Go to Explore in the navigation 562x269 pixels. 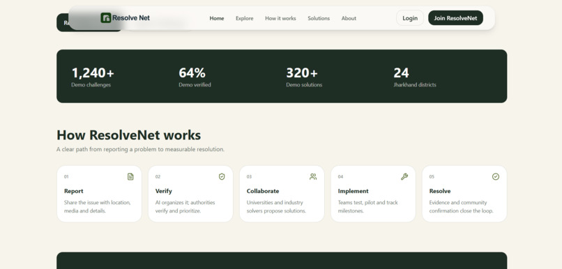[245, 18]
